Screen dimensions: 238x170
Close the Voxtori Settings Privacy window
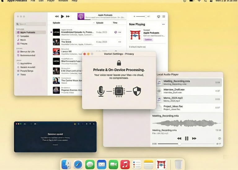click(x=85, y=54)
